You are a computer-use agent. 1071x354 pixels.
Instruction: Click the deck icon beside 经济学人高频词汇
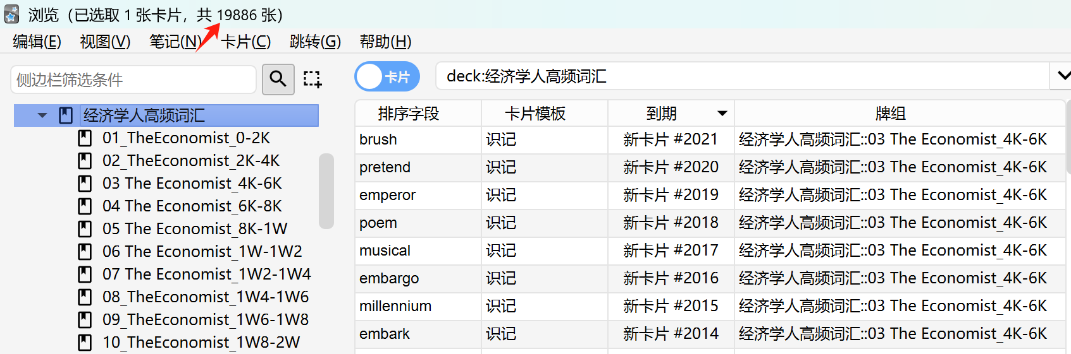tap(66, 115)
